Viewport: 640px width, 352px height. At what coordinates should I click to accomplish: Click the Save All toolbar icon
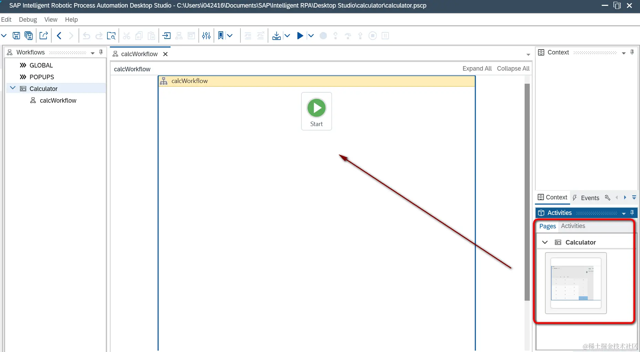(x=29, y=35)
